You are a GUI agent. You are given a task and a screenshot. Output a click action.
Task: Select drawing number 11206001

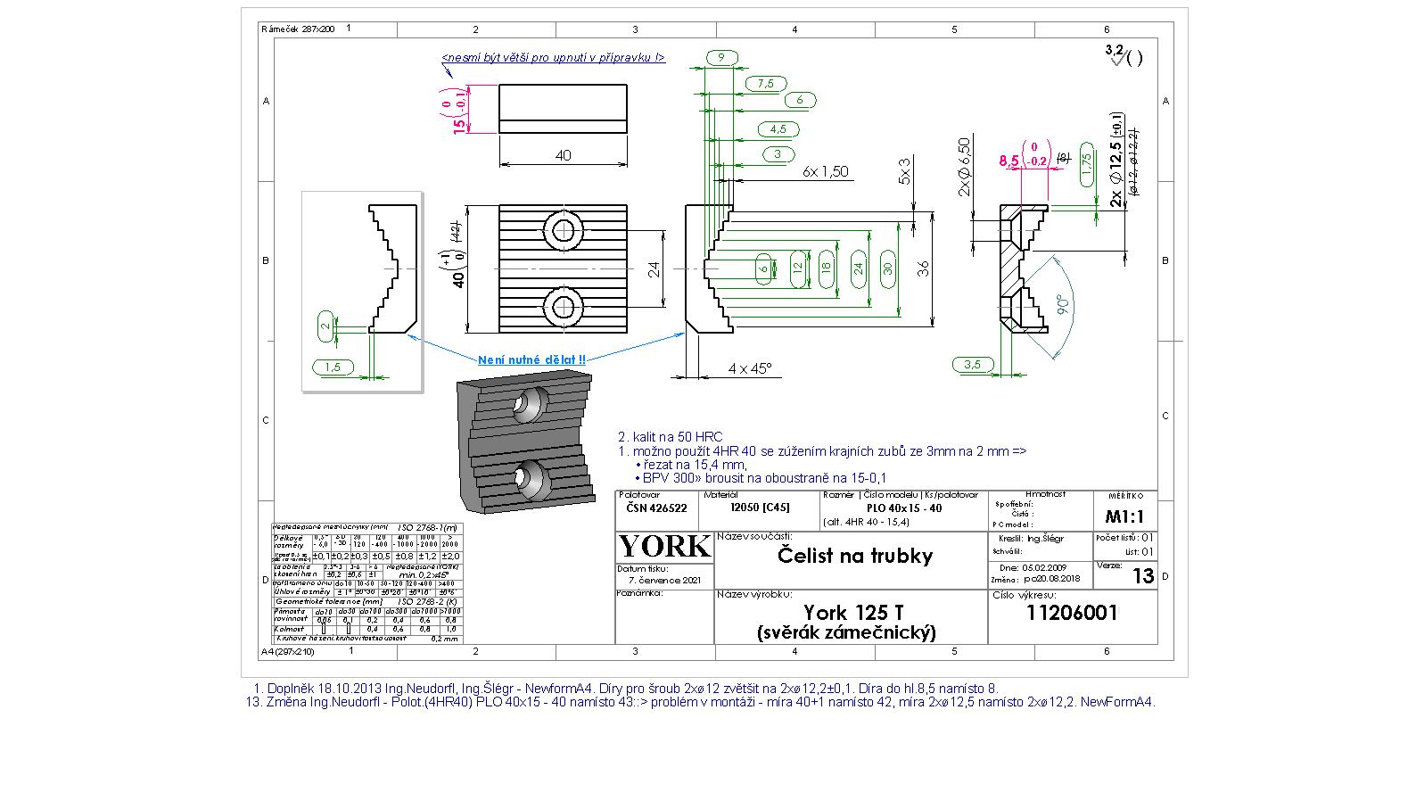[1072, 613]
